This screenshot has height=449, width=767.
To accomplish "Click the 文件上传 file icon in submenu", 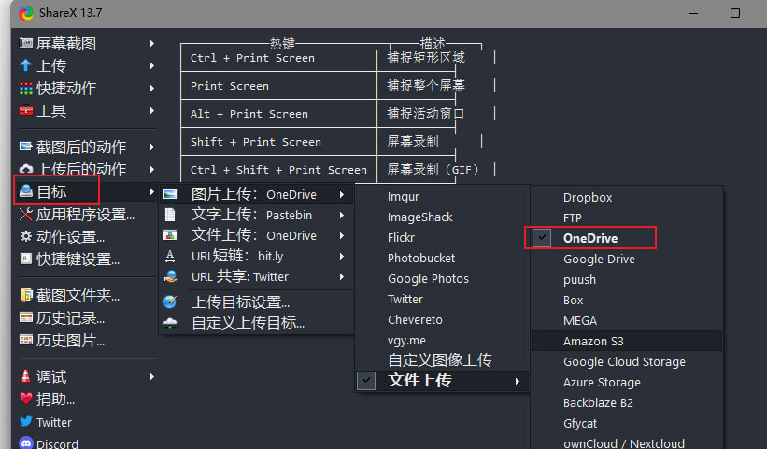I will pos(170,235).
